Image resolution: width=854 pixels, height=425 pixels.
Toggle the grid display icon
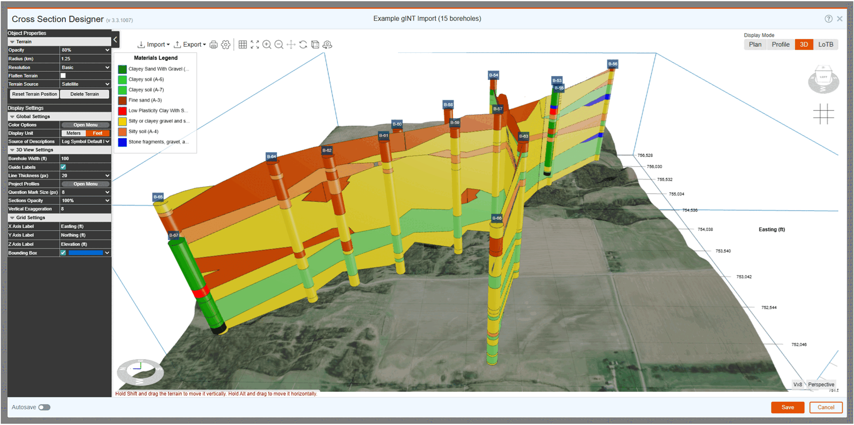243,45
